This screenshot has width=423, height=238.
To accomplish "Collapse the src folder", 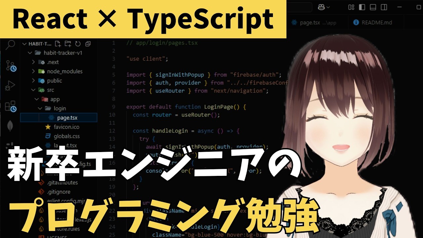I will point(33,90).
